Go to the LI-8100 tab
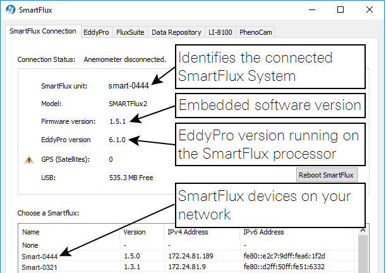 tap(220, 32)
